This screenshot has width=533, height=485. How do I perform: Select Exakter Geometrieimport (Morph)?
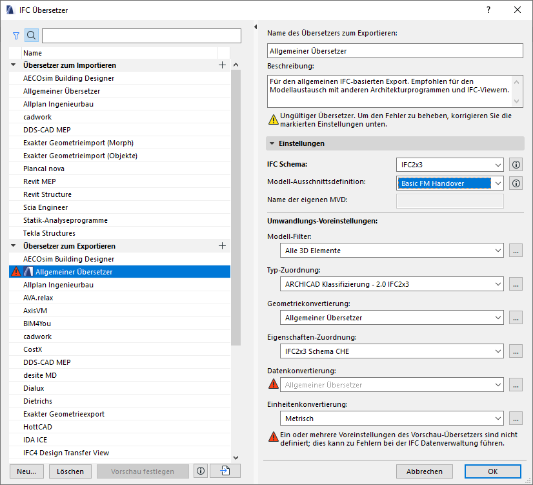pos(119,143)
